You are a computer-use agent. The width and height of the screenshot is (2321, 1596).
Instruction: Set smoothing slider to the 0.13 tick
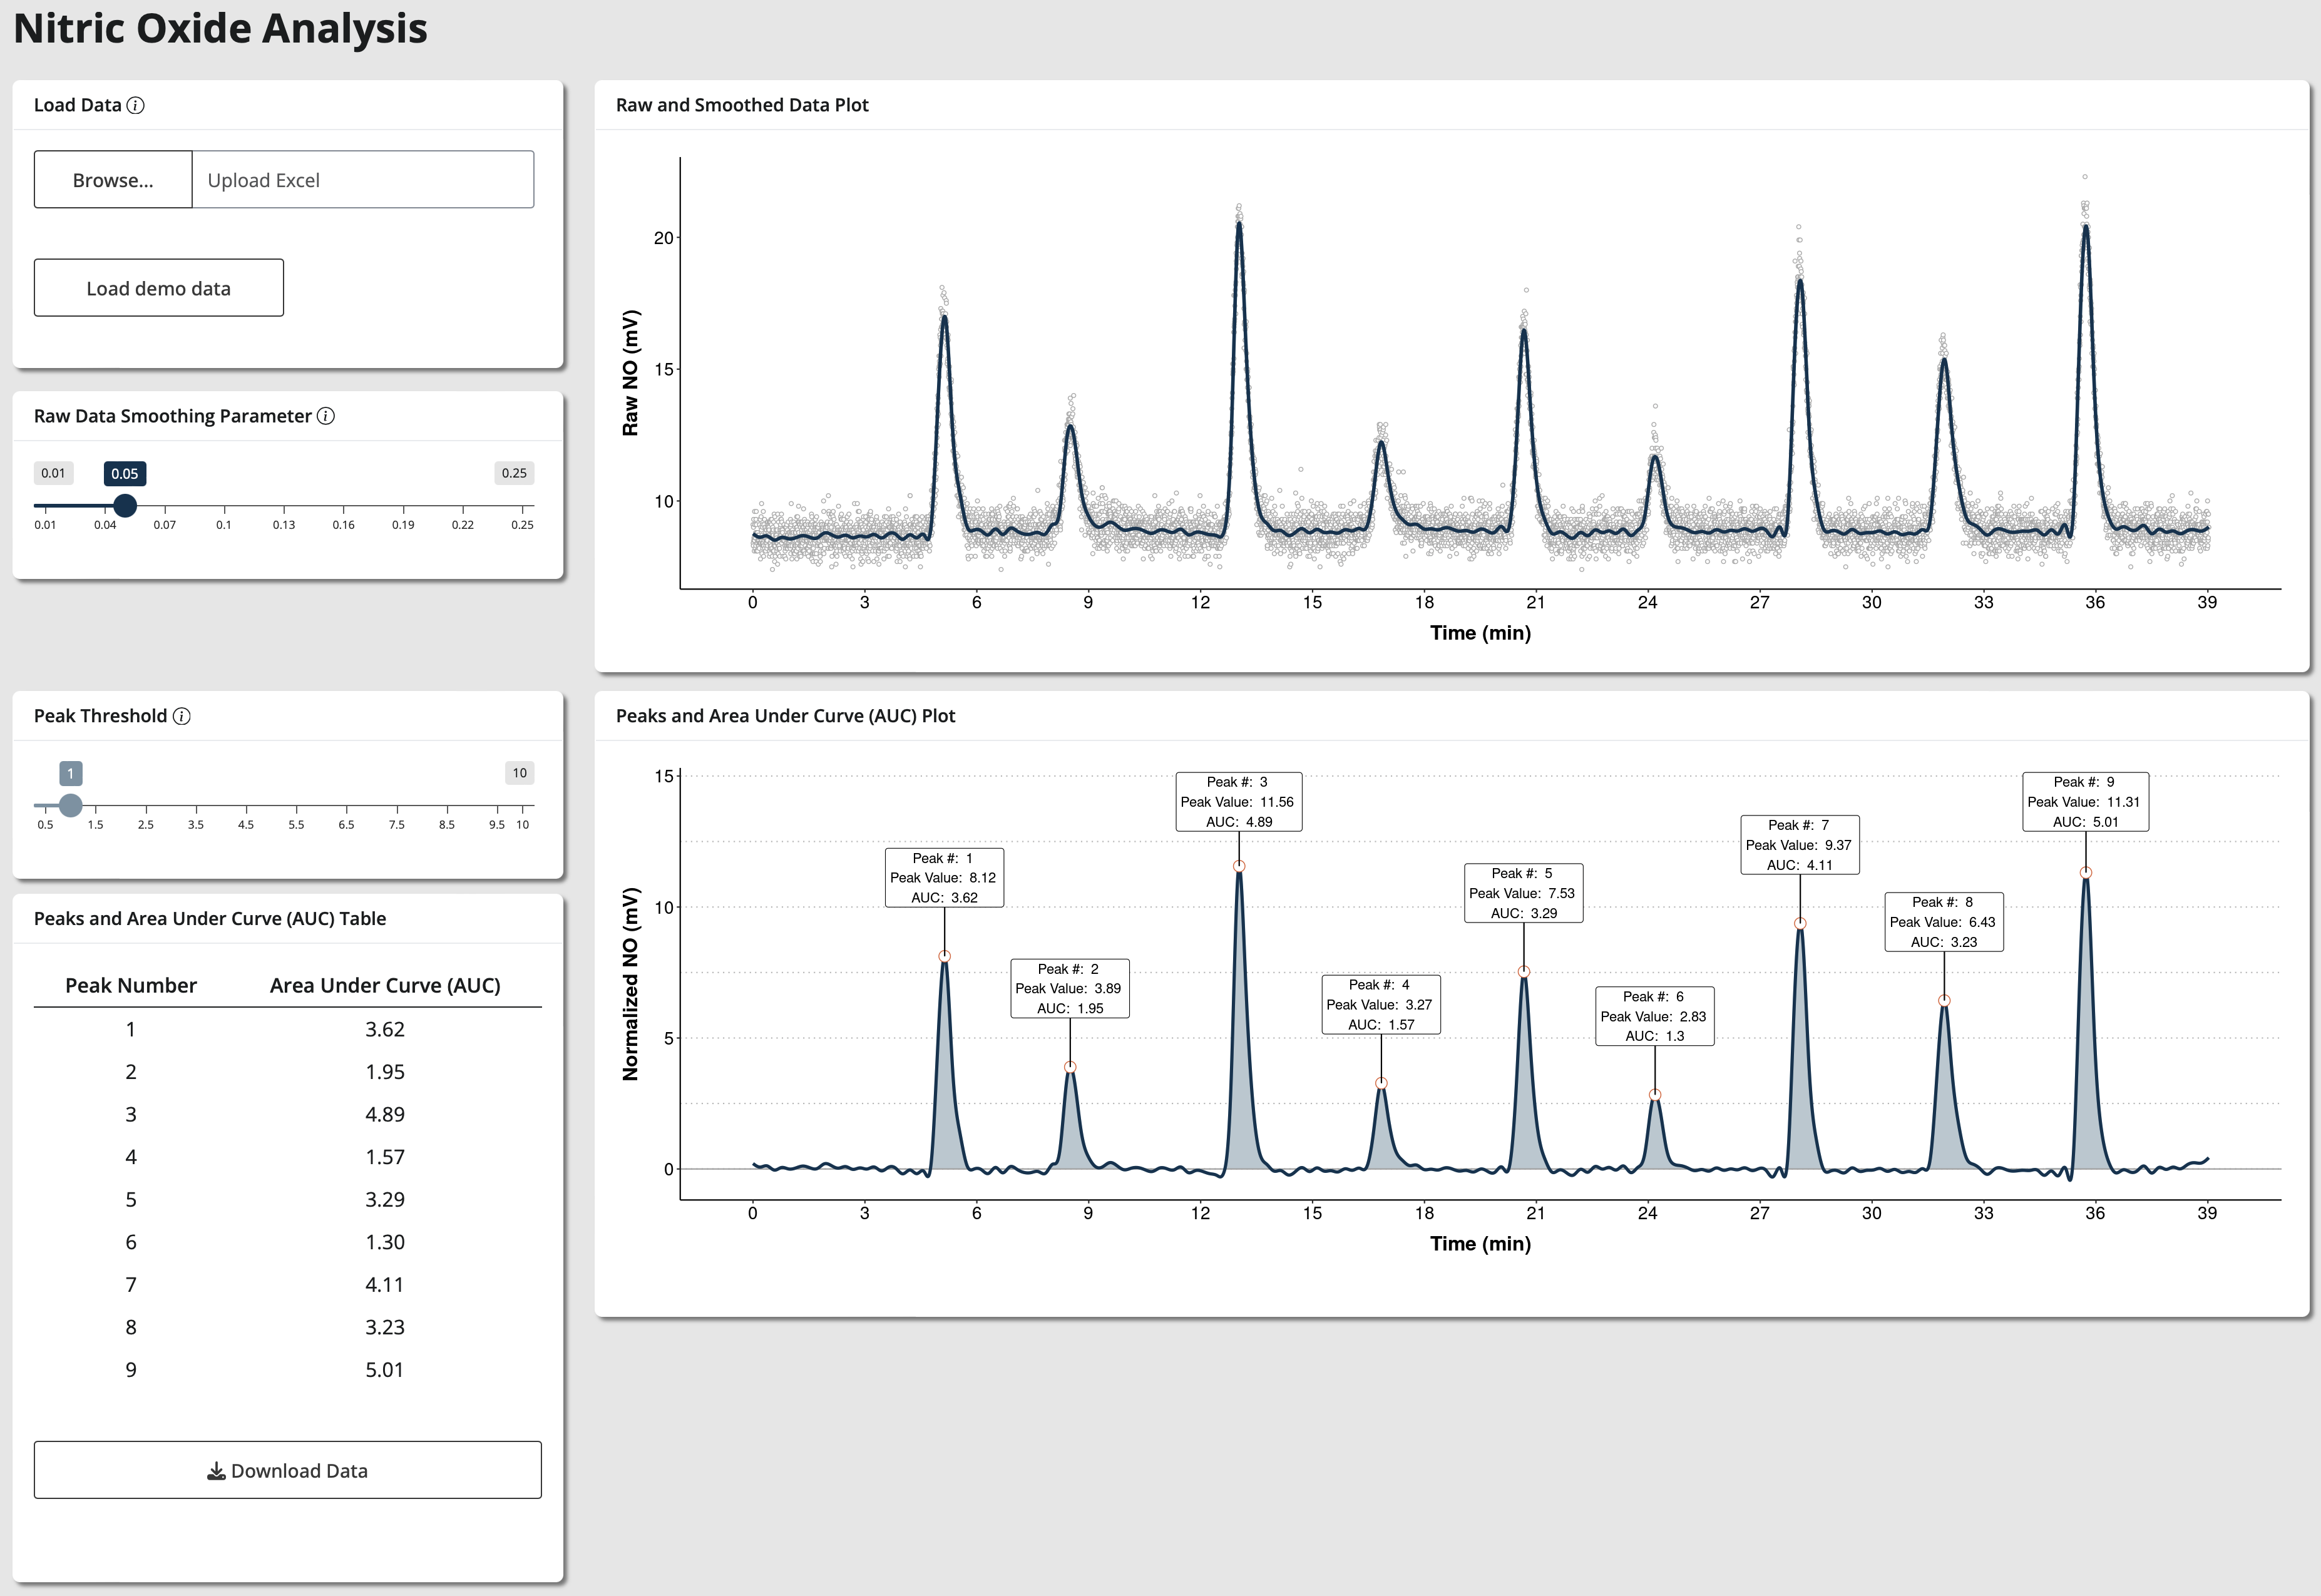tap(284, 506)
